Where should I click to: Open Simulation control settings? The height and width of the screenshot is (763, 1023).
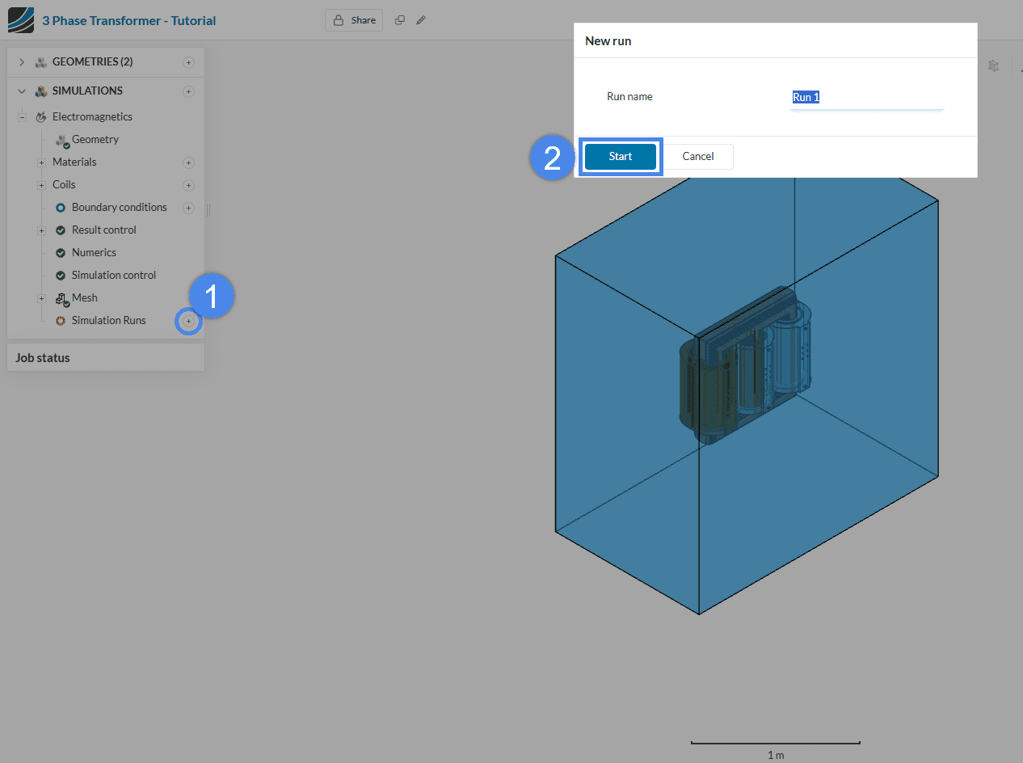pos(113,276)
